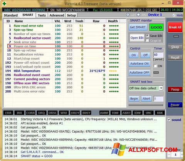The image size is (185, 161).
Task: Click the Get SMART button
Action: 138,27
